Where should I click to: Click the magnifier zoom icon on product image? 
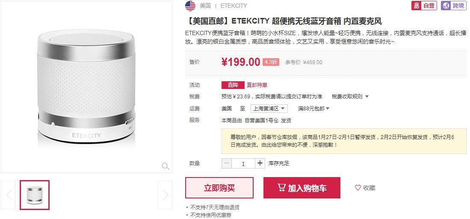coord(166,166)
